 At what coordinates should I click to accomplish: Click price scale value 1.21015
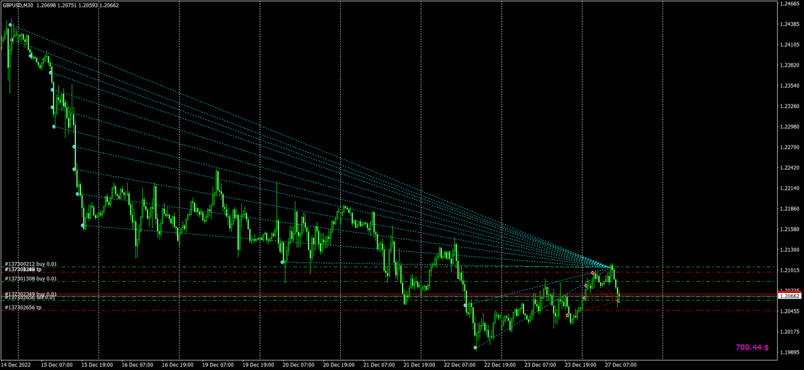[x=790, y=271]
